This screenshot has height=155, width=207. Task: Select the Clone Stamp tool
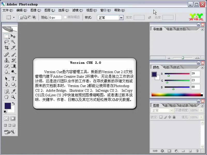coord(6,60)
